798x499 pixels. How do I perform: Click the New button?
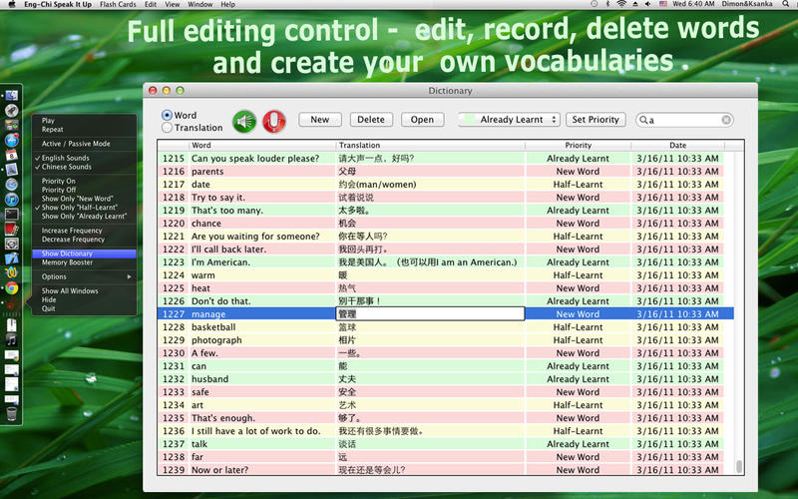point(319,120)
